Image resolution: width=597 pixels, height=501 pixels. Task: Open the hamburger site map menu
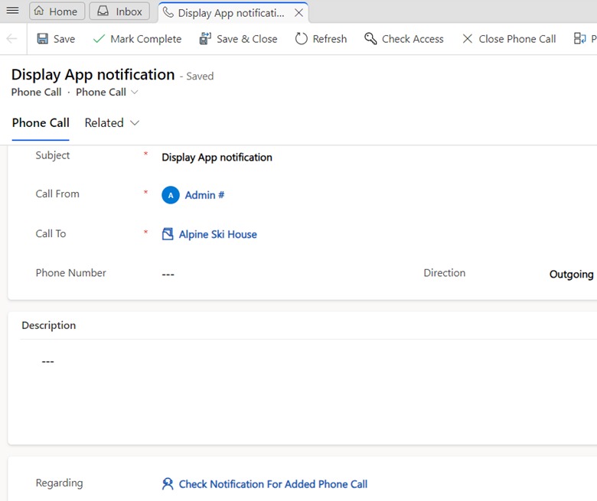click(x=12, y=10)
